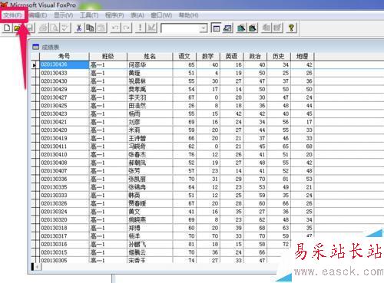The image size is (384, 283).
Task: Click the 班级 cell in row 020130438
Action: coord(108,65)
